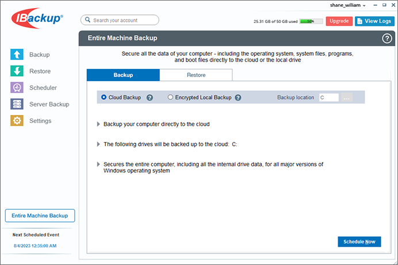Open Restore from the sidebar menu
This screenshot has width=398, height=265.
pyautogui.click(x=40, y=71)
